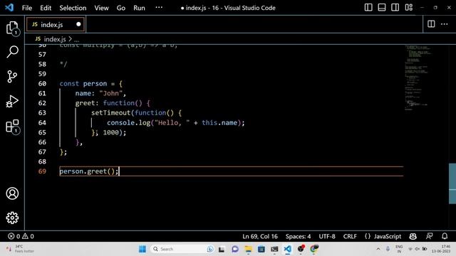Open the notifications bell

tap(445, 236)
